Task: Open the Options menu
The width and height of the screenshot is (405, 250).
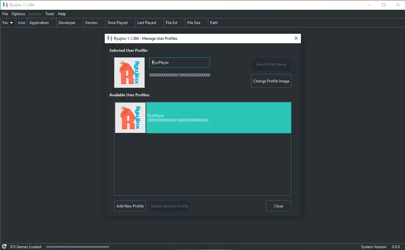Action: [x=18, y=14]
